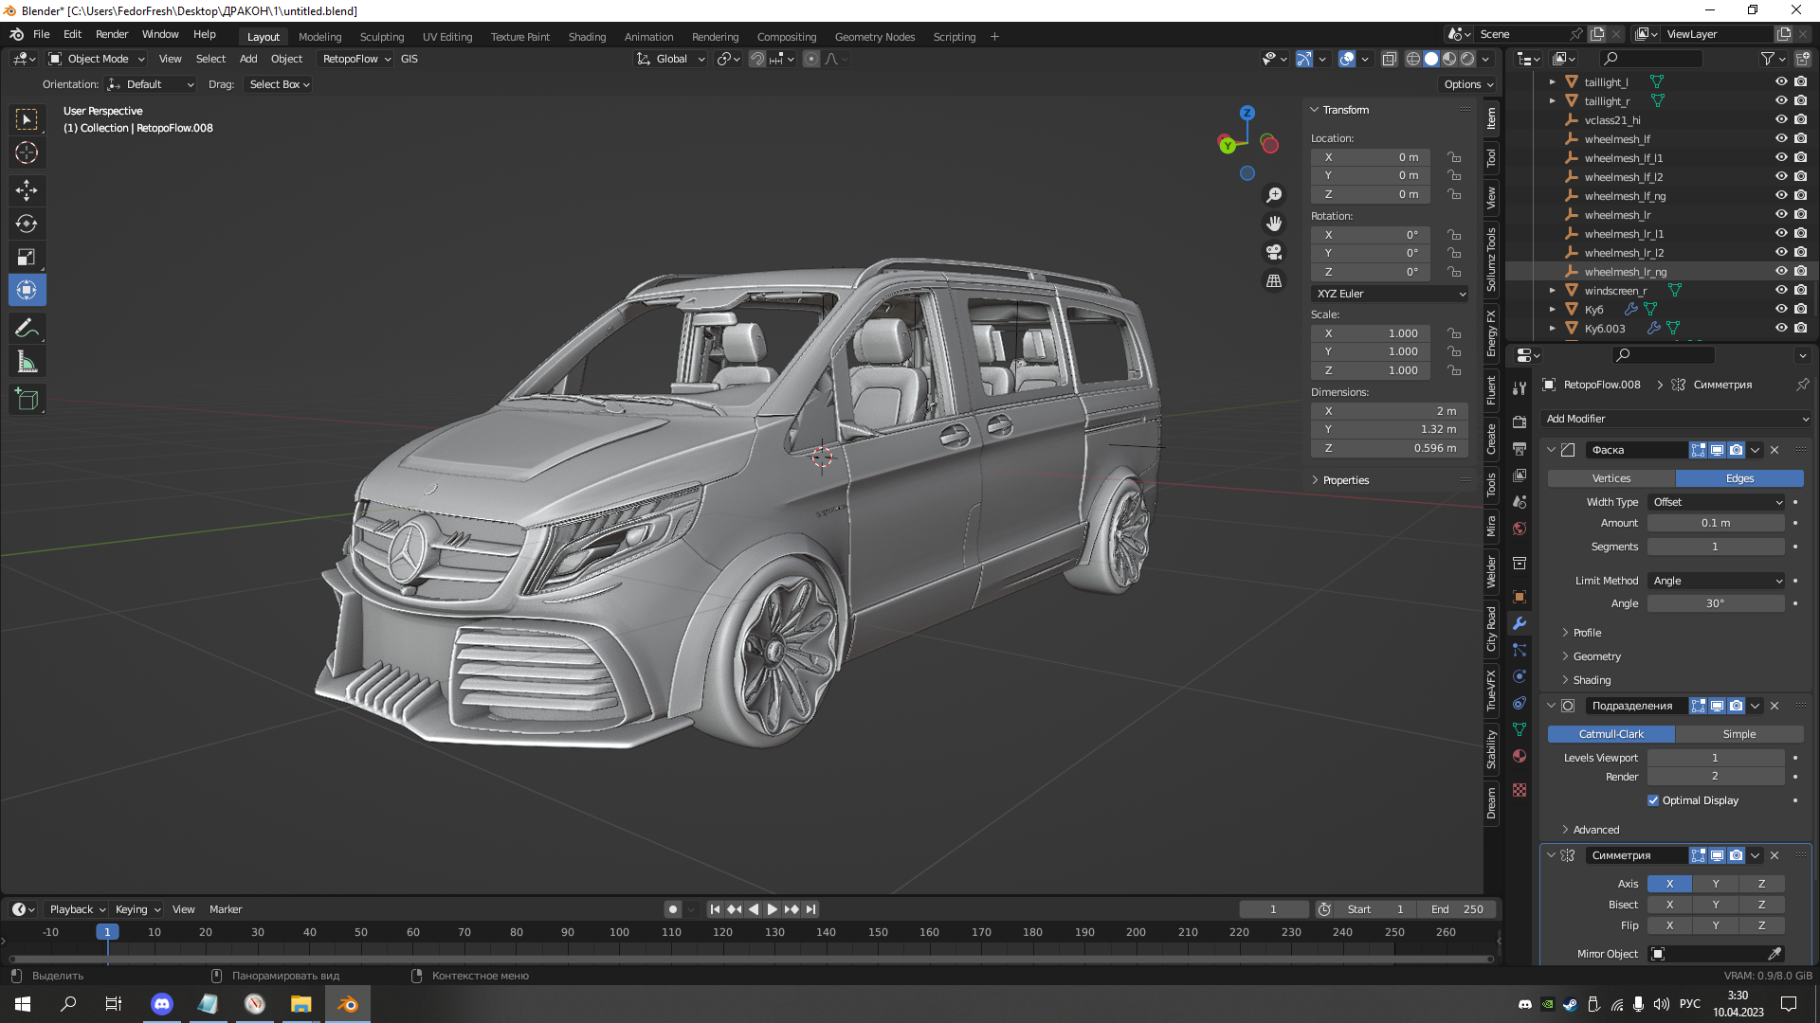Switch to Shading workspace tab
The width and height of the screenshot is (1820, 1023).
click(x=587, y=37)
